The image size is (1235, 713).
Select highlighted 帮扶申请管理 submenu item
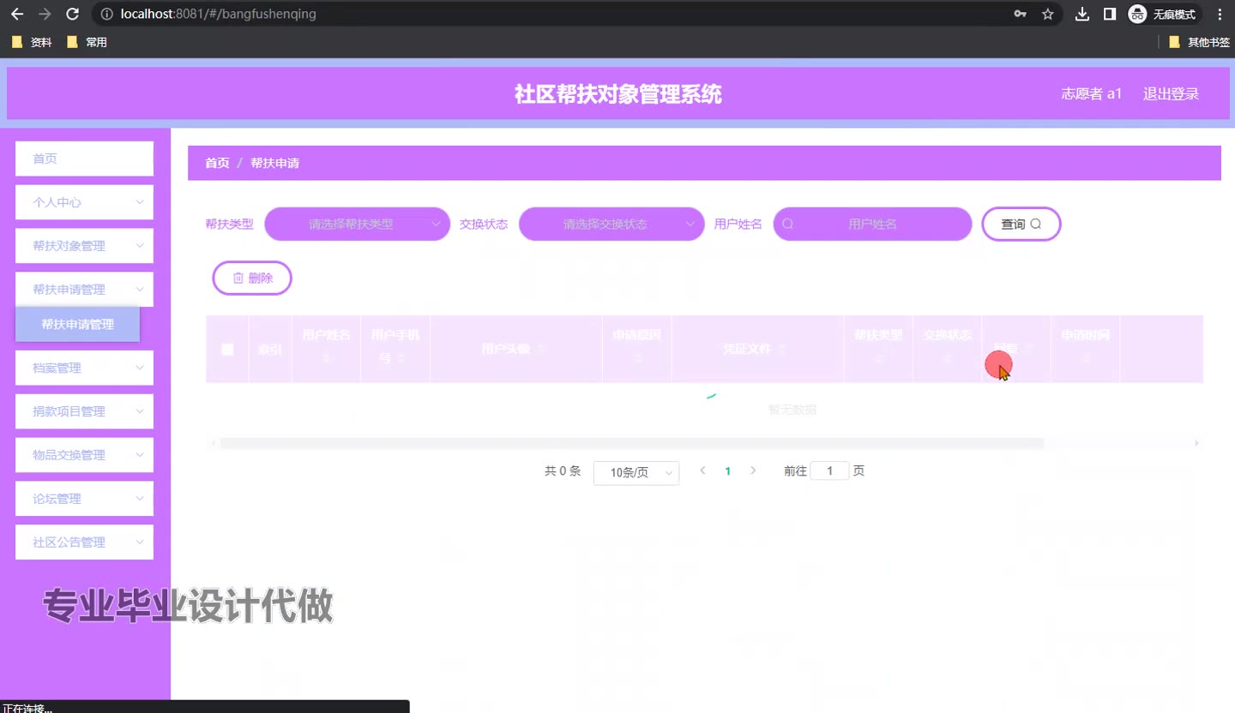pos(77,325)
